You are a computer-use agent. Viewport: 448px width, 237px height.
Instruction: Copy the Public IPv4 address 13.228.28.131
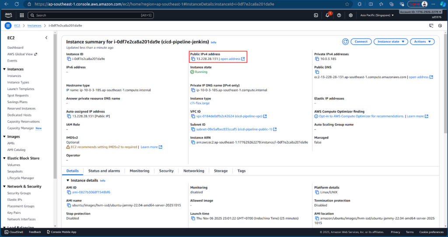[x=193, y=58]
